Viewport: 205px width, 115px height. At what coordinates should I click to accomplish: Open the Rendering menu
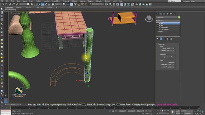(66, 1)
